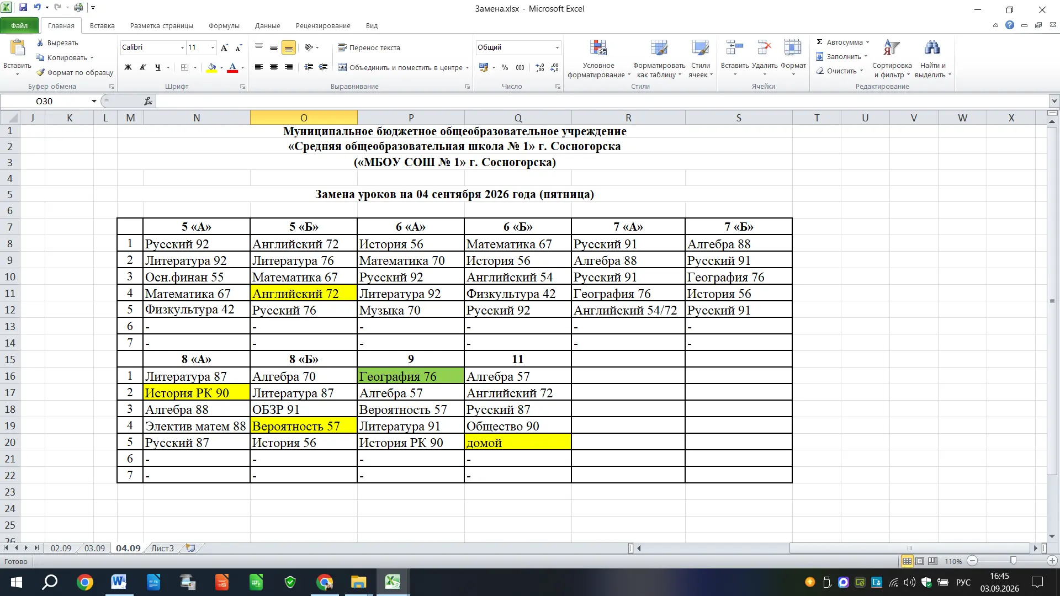
Task: Switch to the Вставка ribbon tab
Action: (x=102, y=25)
